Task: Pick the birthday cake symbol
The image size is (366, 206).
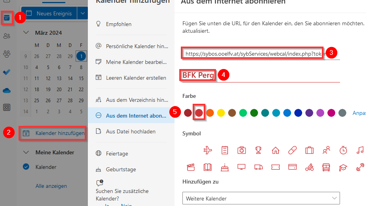Action: point(225,167)
